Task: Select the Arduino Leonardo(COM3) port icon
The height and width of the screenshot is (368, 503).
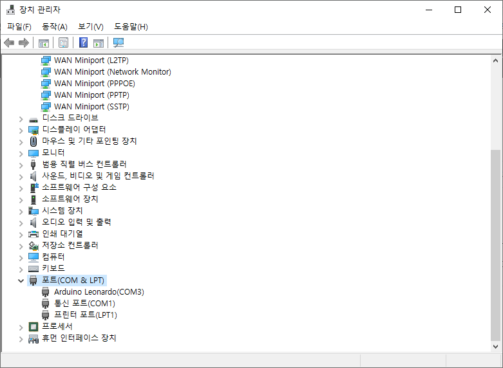Action: (x=46, y=292)
